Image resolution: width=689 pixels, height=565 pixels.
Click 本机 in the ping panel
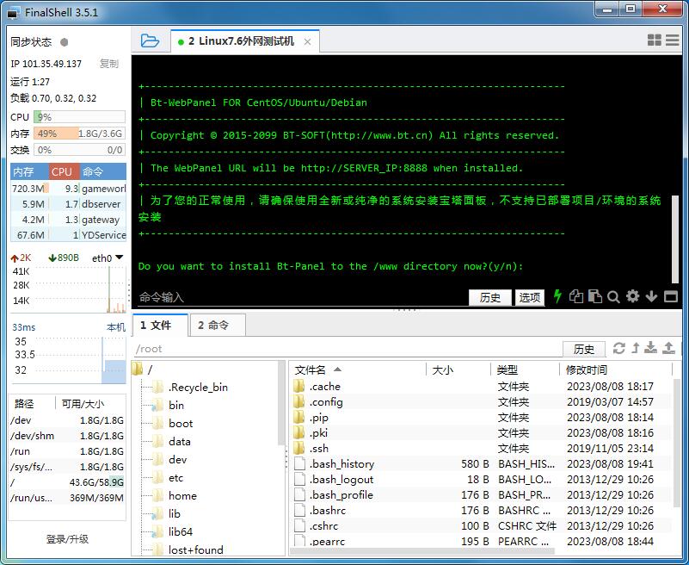[116, 327]
